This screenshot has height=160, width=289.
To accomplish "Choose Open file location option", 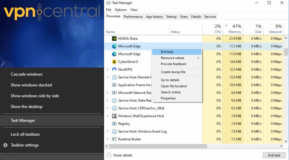I will [x=177, y=86].
